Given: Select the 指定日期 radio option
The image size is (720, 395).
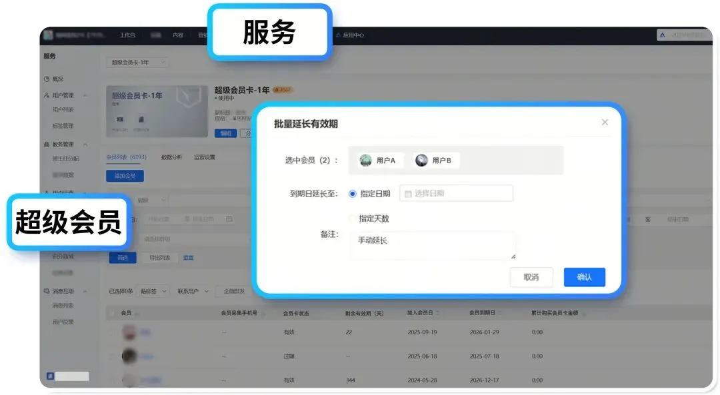Looking at the screenshot, I should coord(353,194).
